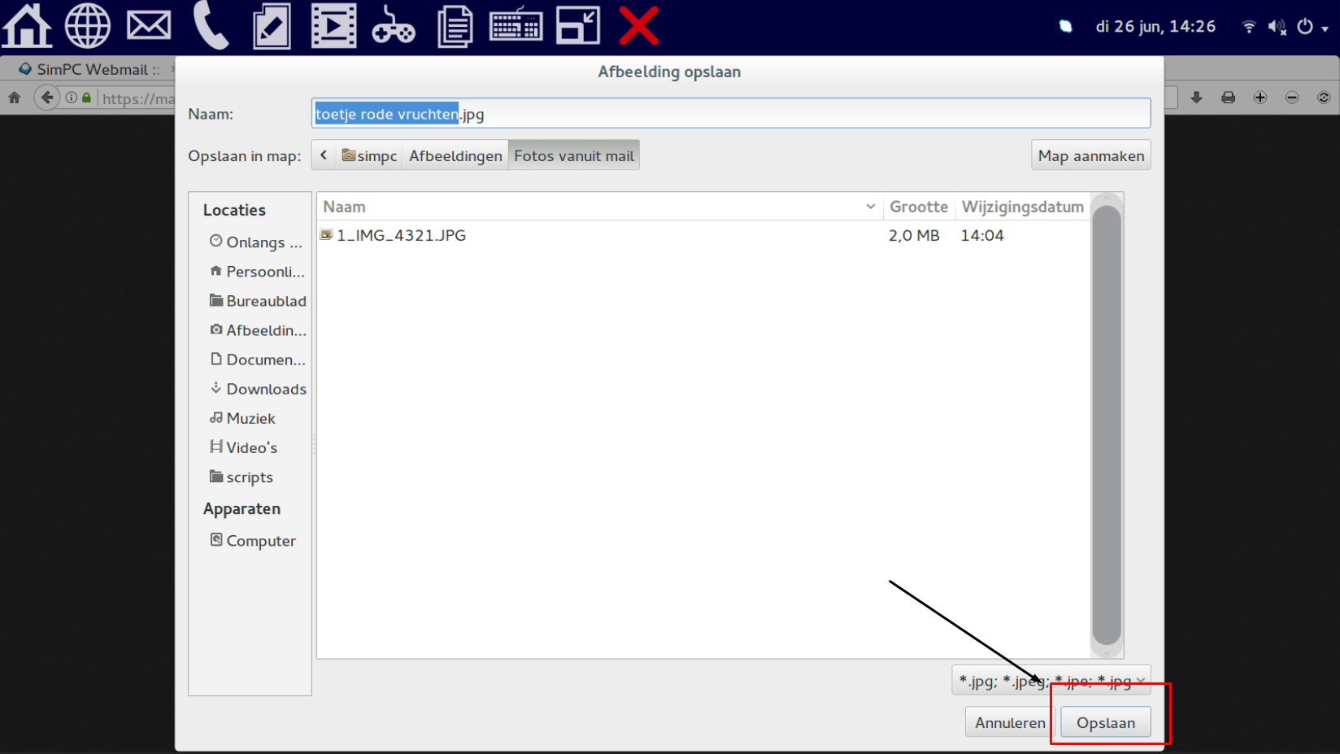This screenshot has width=1340, height=754.
Task: Click the Opslaan button
Action: [1106, 722]
